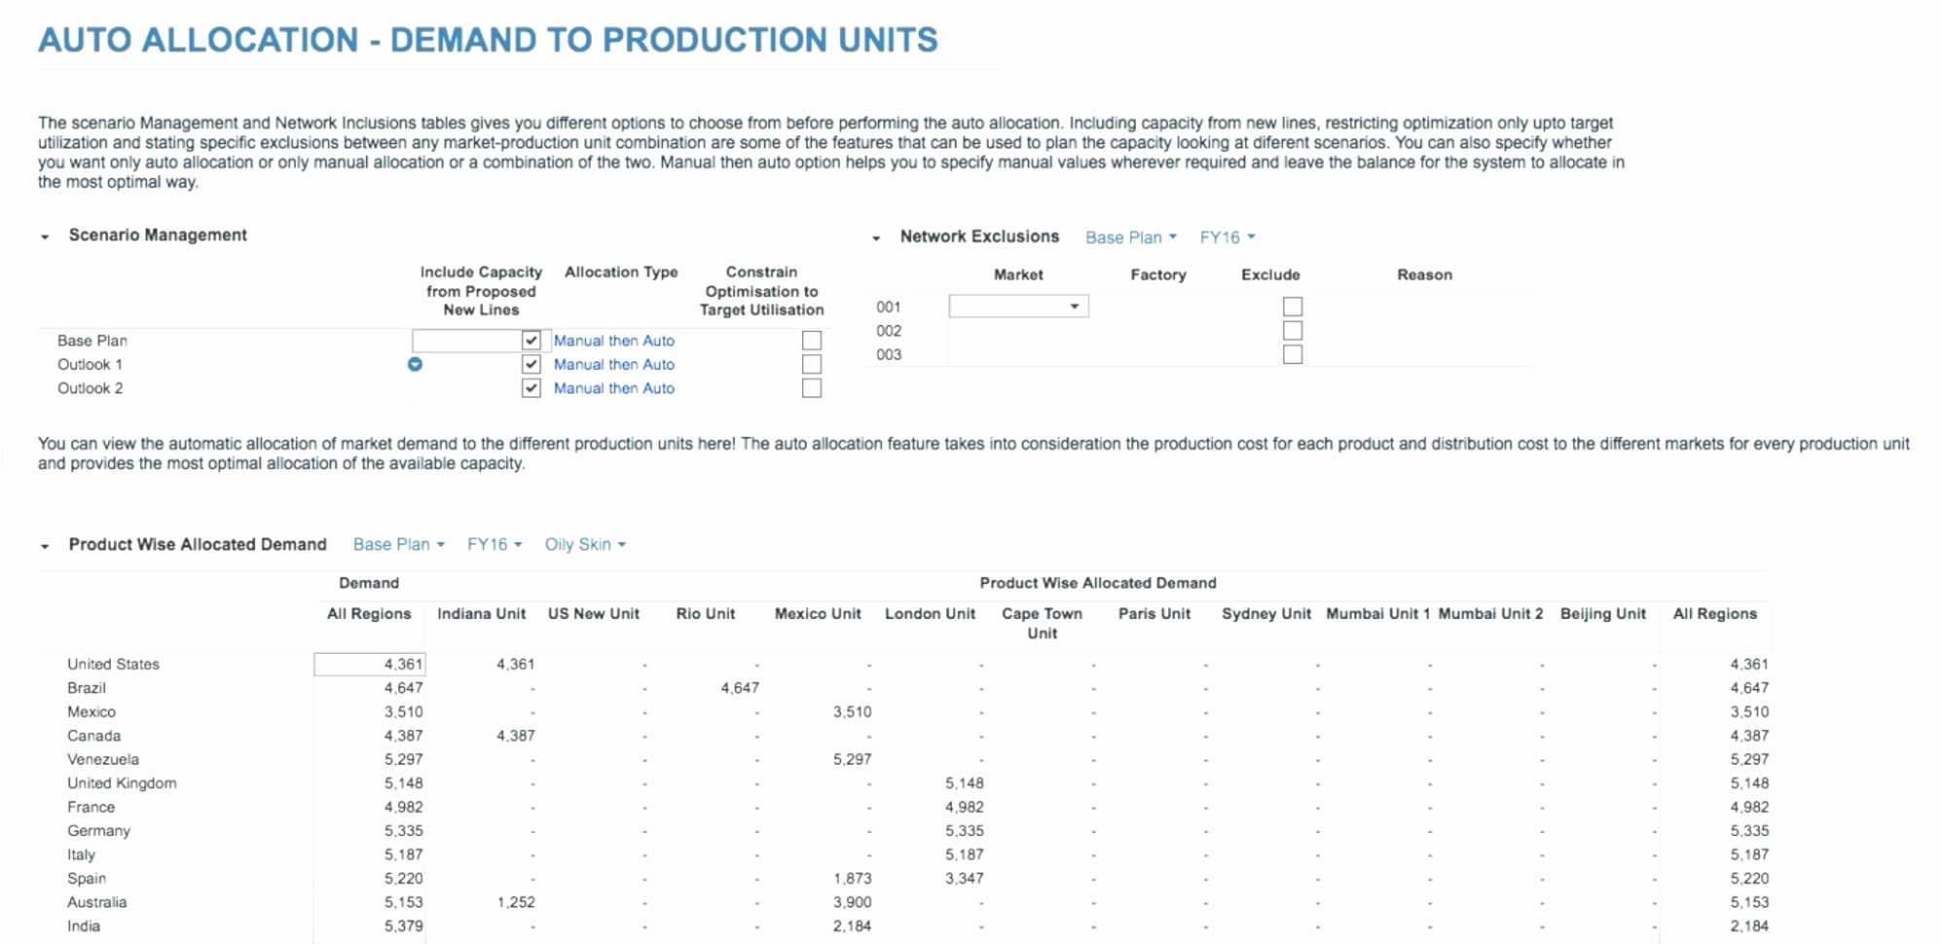Select United States All Regions demand cell
The height and width of the screenshot is (944, 1942).
[370, 664]
